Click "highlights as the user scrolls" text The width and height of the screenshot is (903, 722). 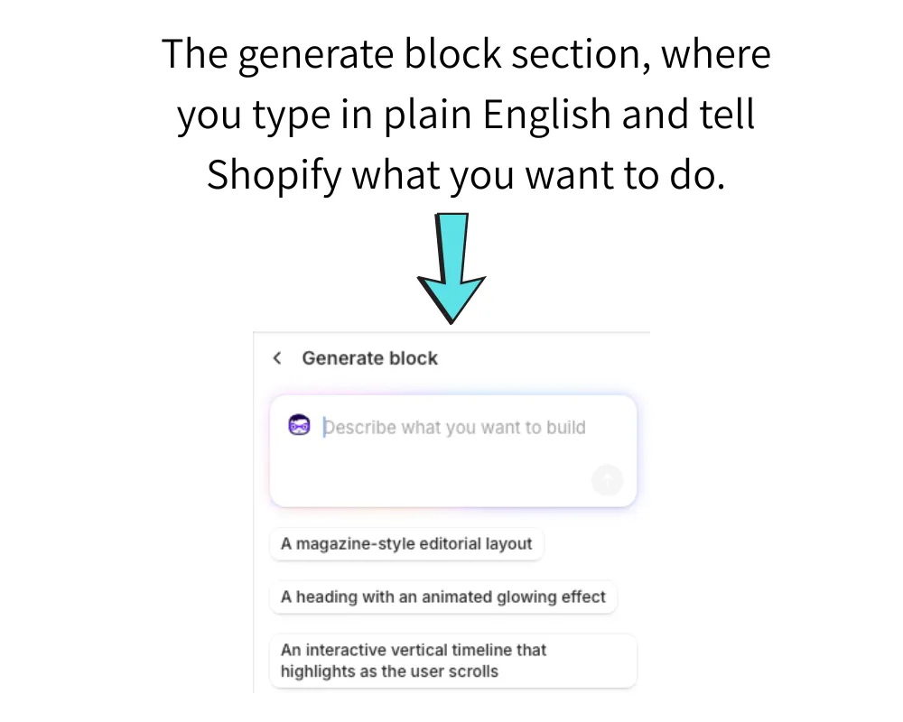389,671
